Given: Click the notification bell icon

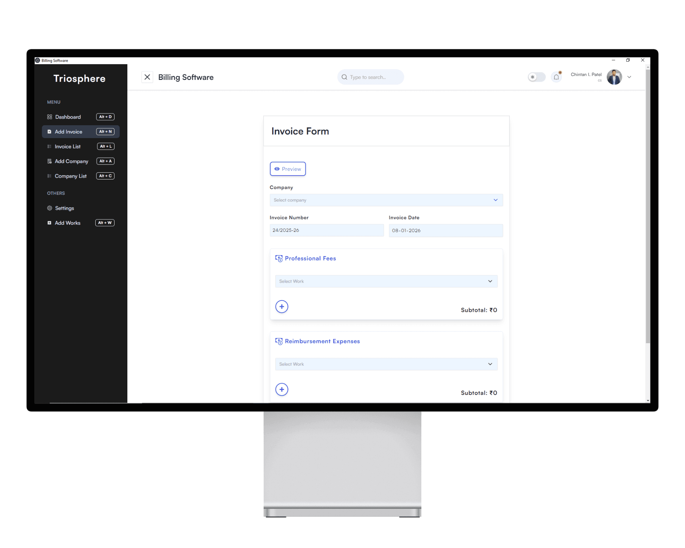Looking at the screenshot, I should (557, 77).
